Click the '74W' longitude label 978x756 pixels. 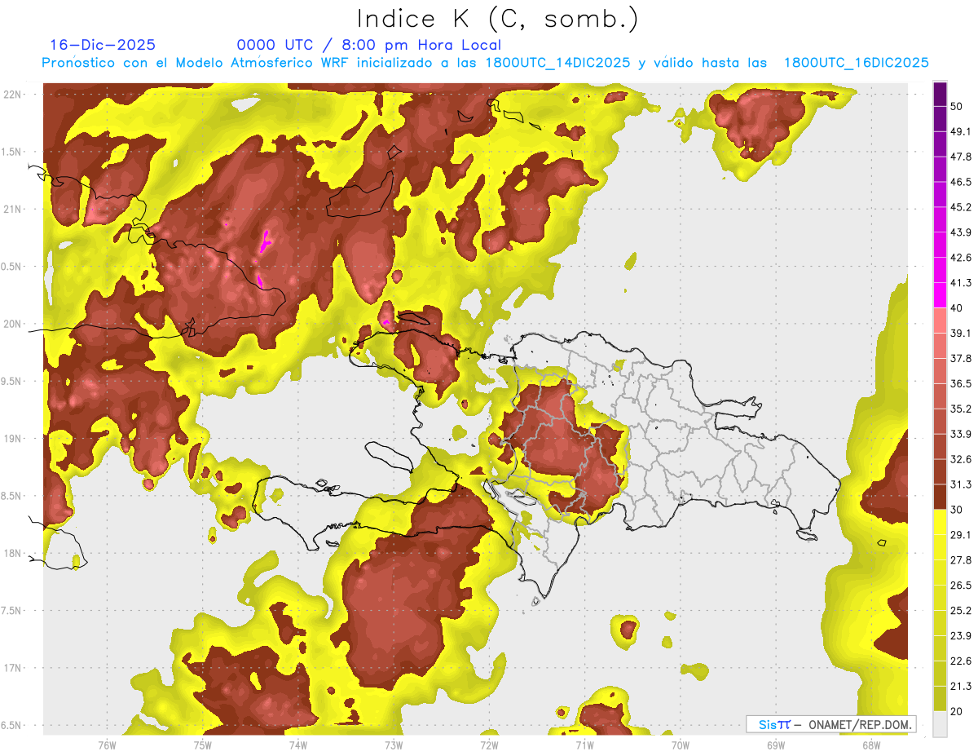click(x=297, y=745)
